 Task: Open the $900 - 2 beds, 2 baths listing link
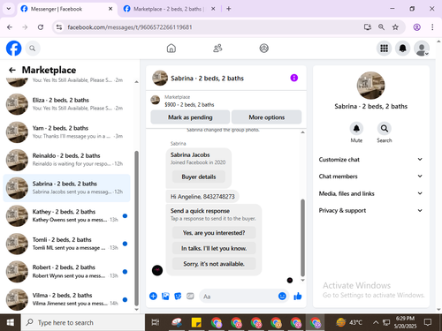coord(189,104)
